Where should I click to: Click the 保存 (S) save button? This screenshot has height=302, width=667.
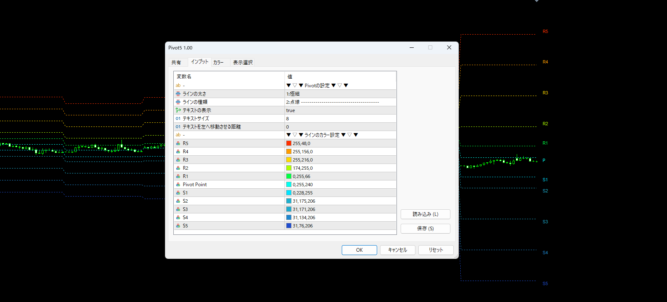425,229
